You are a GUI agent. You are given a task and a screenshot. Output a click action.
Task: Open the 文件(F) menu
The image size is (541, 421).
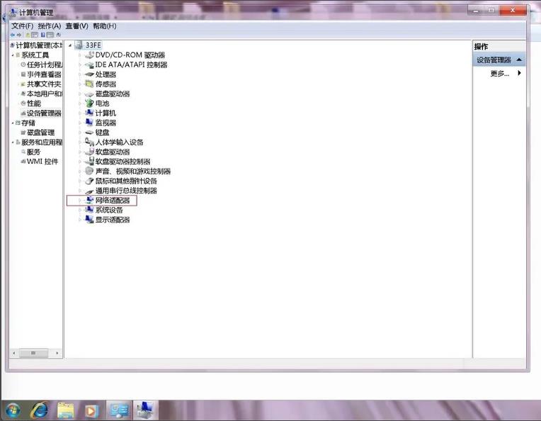tap(22, 26)
